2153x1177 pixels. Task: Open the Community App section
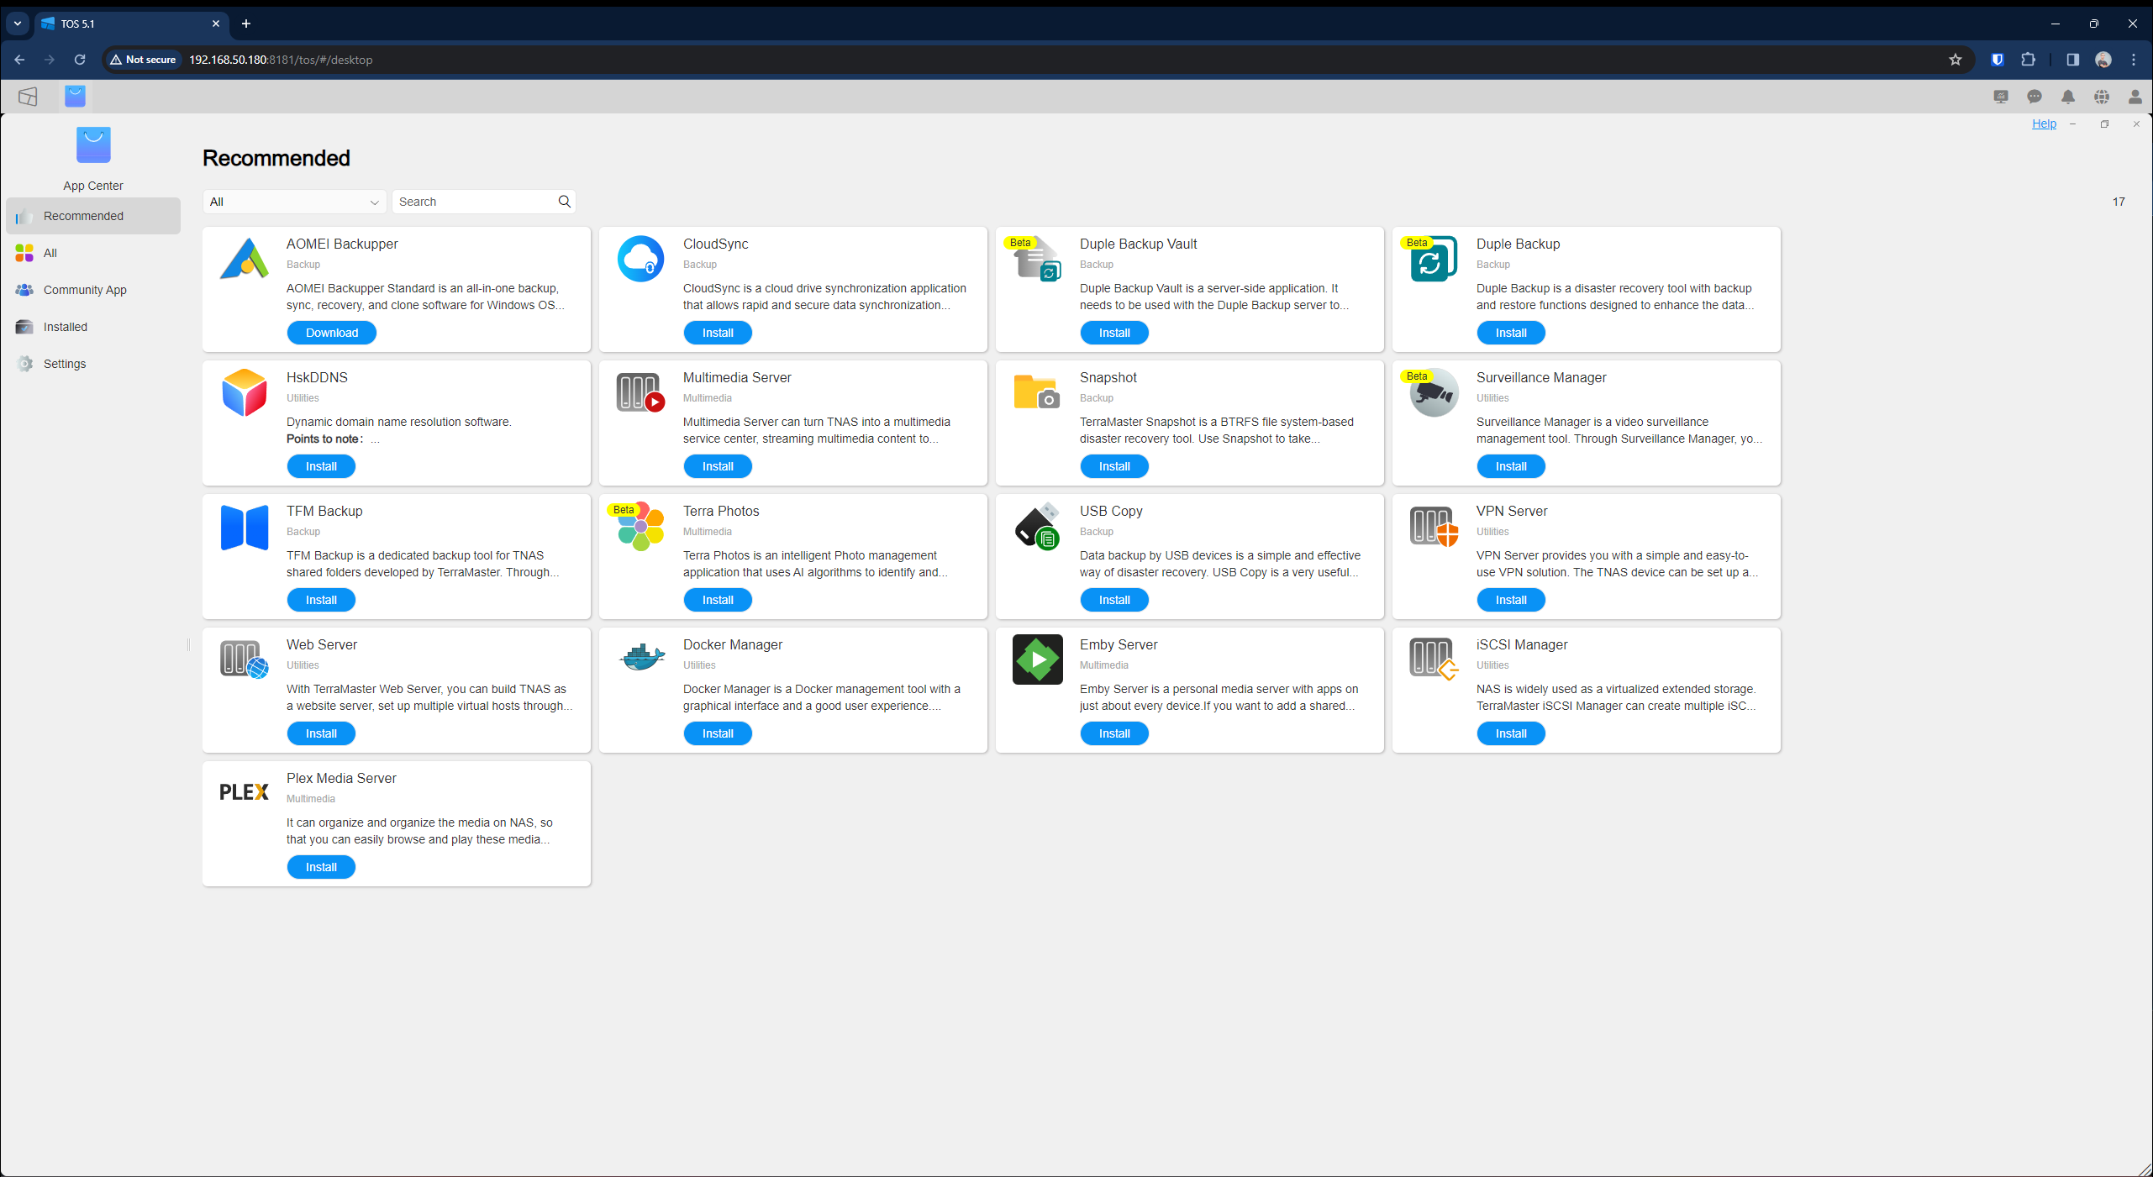(93, 290)
